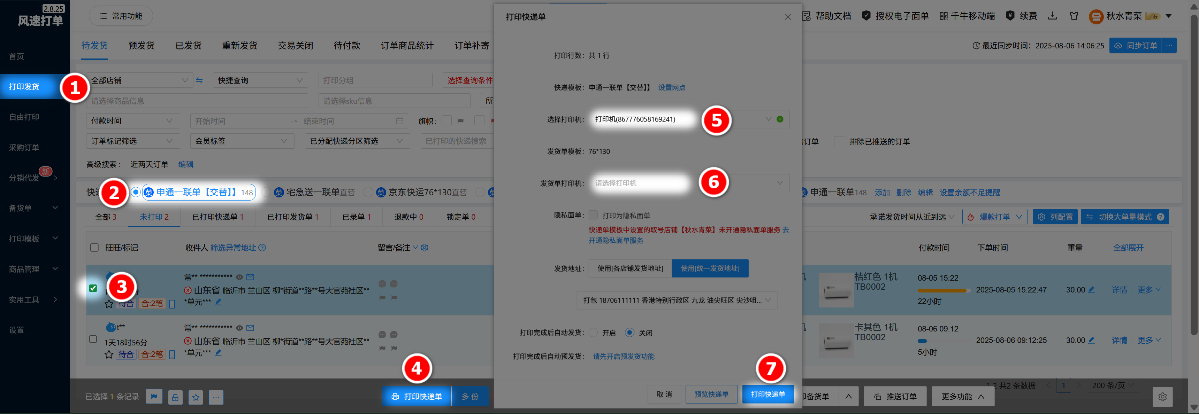Viewport: 1199px width, 414px height.
Task: Open the 未打印 2 sub-tab
Action: pos(154,217)
